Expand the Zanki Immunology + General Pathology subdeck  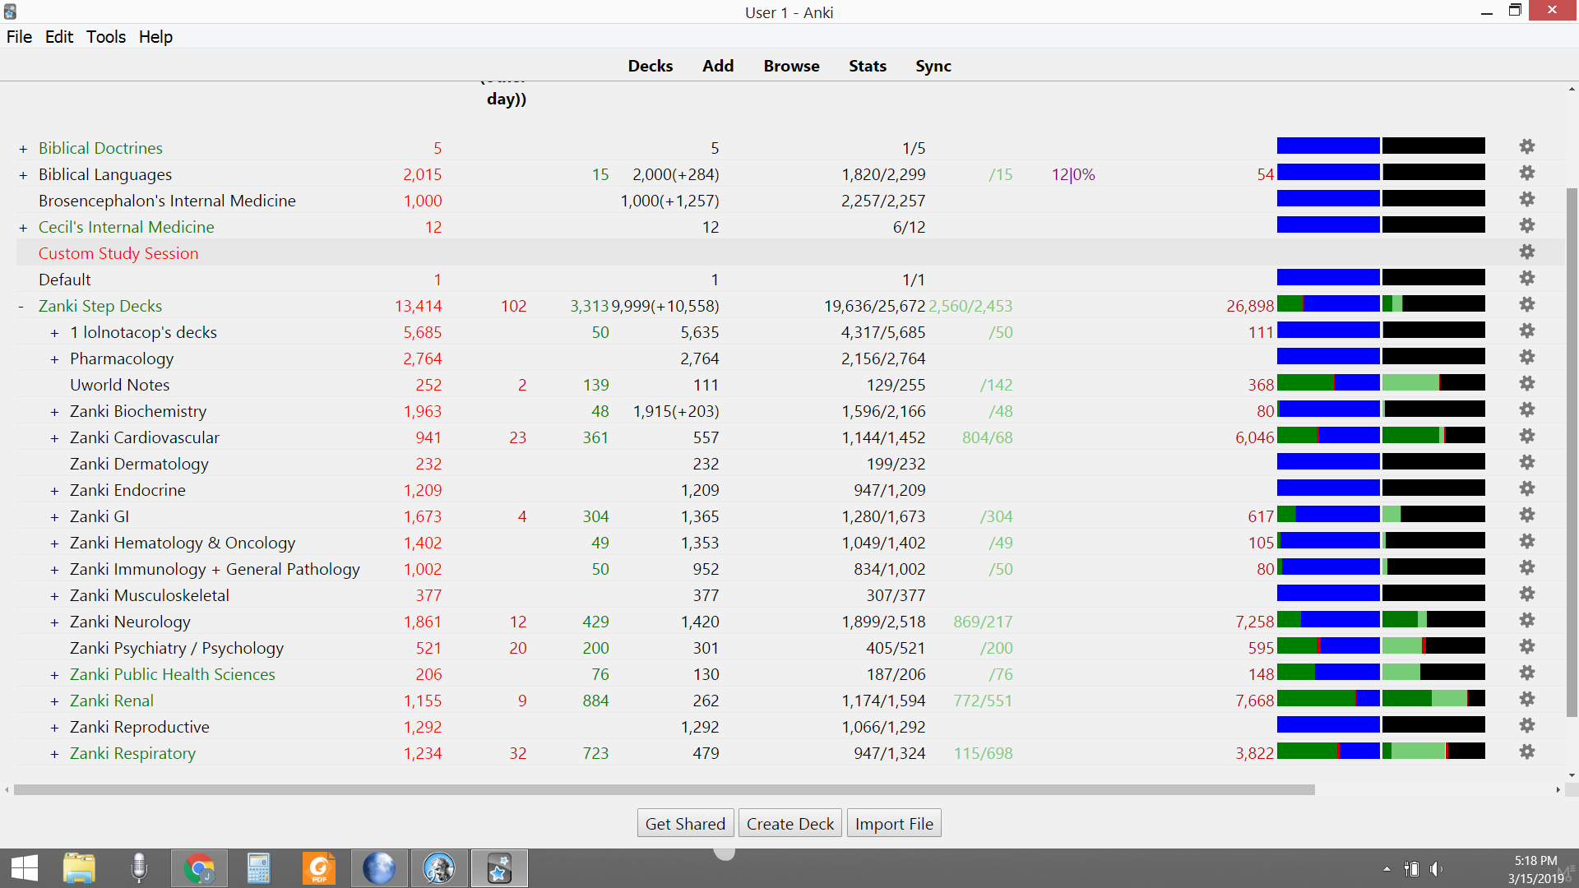click(x=54, y=570)
